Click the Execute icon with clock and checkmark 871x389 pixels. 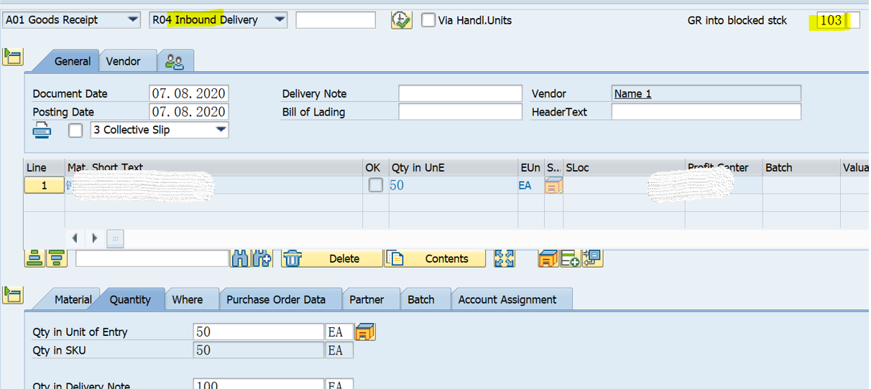point(401,20)
